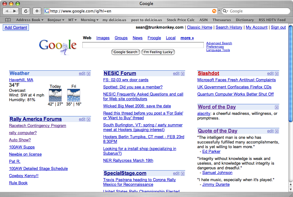Screen dimensions: 293x197
Task: Open the Thesaurus bookmark
Action: pyautogui.click(x=222, y=20)
